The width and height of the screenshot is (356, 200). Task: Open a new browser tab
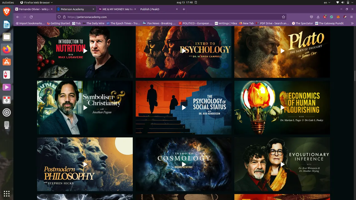pos(184,9)
